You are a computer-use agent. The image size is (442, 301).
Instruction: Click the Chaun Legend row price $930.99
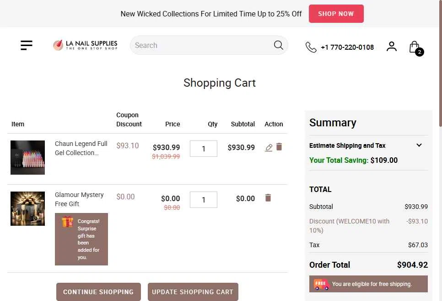pyautogui.click(x=166, y=148)
